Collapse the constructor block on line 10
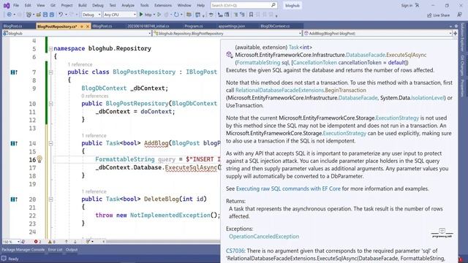This screenshot has width=468, height=263. coord(50,104)
